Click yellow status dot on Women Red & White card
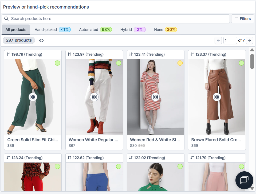The height and width of the screenshot is (194, 256). coord(180,63)
